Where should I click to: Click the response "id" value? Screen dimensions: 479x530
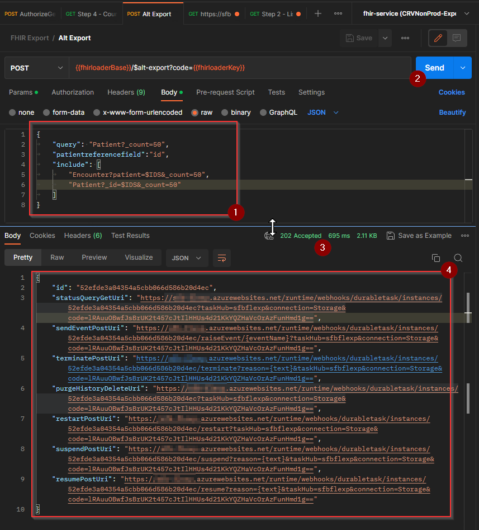pos(144,288)
